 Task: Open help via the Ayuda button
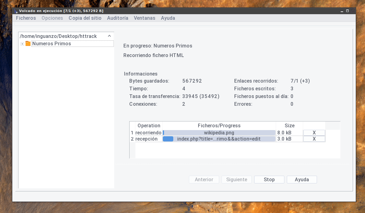(x=302, y=179)
